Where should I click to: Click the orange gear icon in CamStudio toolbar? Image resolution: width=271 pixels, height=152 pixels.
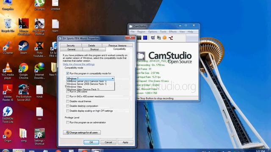tap(165, 38)
